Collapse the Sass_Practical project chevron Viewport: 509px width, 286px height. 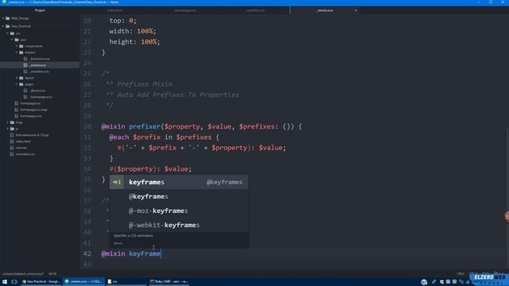point(3,26)
